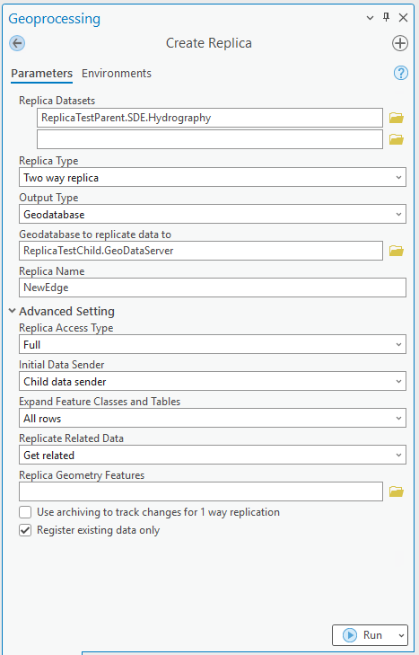The image size is (419, 655).
Task: Click the back arrow icon
Action: click(x=17, y=43)
